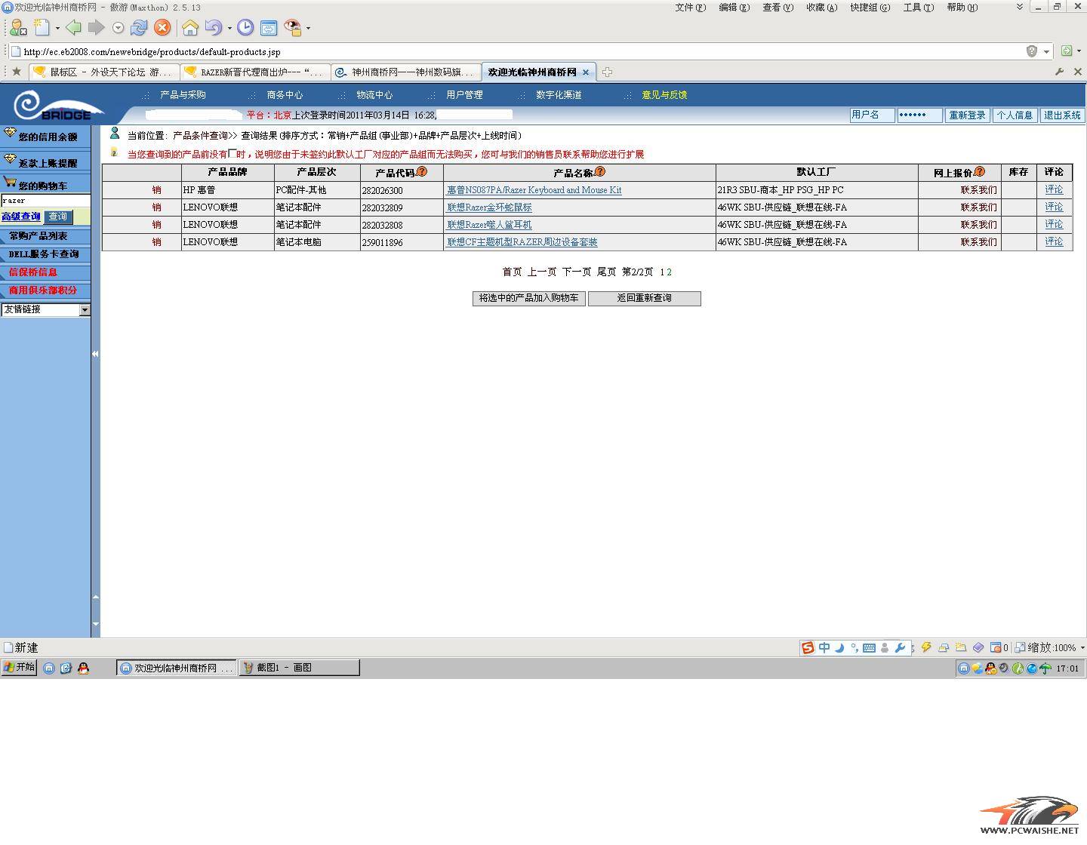Click the wrench settings icon in IME bar
Viewport: 1087px width, 845px height.
coord(900,647)
